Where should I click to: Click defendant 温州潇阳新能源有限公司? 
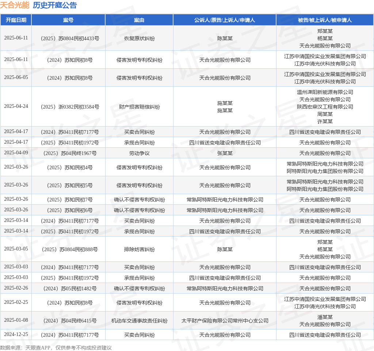[325, 92]
